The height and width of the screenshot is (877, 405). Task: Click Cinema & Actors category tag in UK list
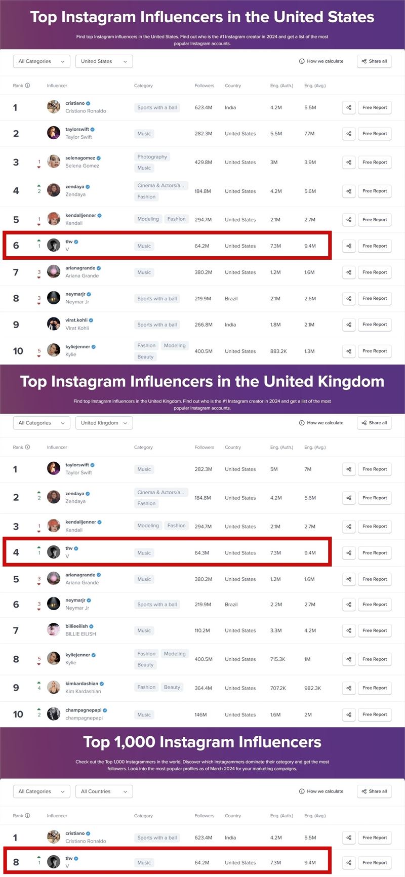coord(160,492)
